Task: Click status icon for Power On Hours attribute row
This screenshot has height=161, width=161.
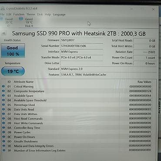Action: pos(4,137)
